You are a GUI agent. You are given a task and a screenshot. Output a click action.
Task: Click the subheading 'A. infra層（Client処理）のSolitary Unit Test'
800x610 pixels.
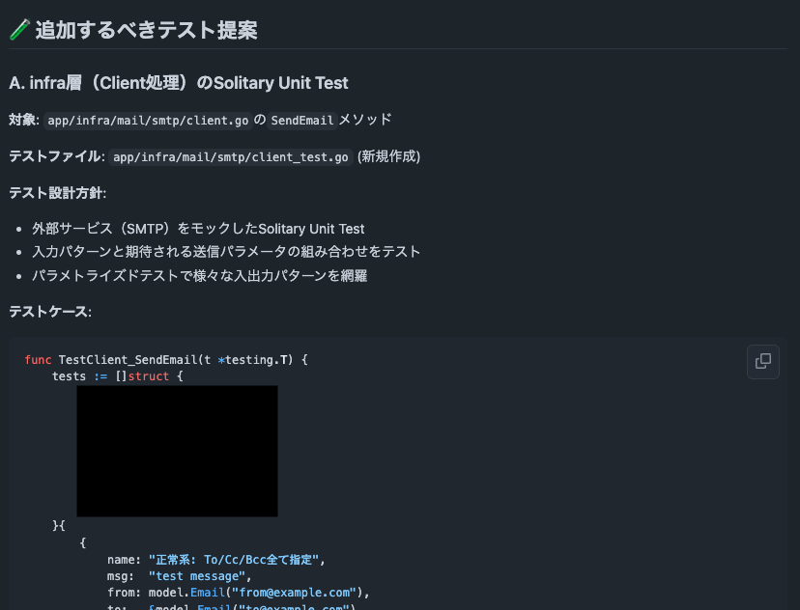(x=179, y=83)
